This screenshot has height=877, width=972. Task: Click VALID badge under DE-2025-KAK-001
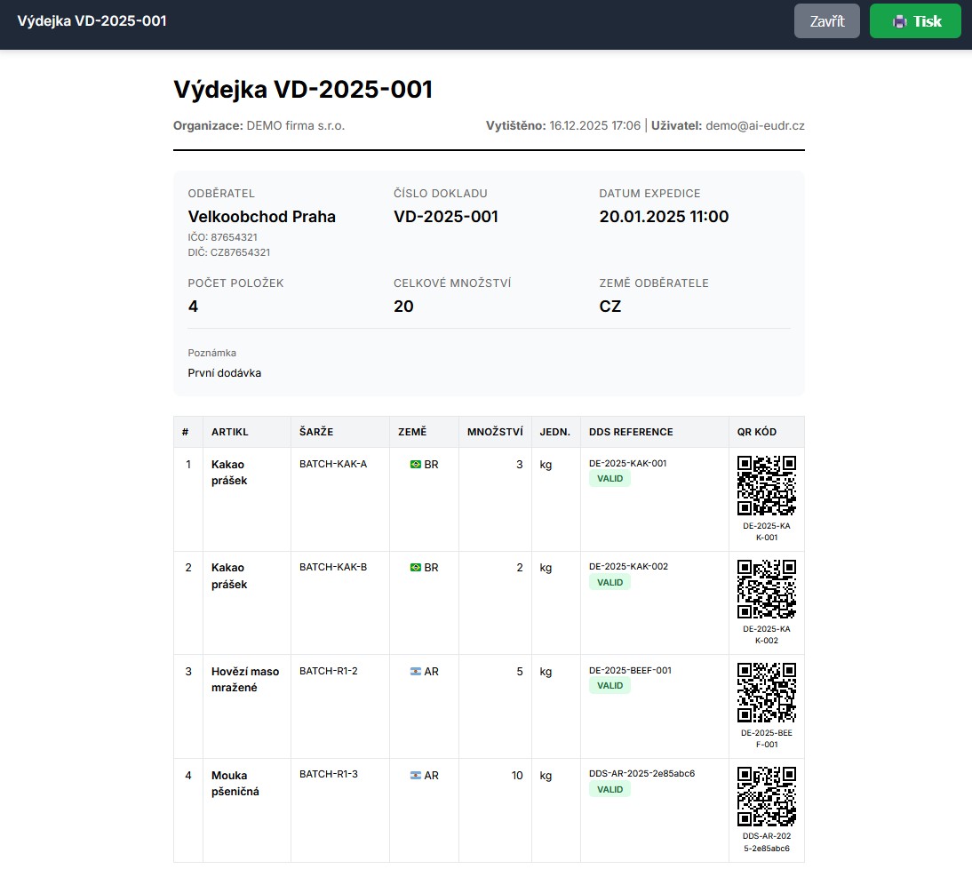click(609, 479)
